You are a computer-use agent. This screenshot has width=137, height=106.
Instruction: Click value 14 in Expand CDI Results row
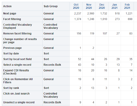(131, 70)
